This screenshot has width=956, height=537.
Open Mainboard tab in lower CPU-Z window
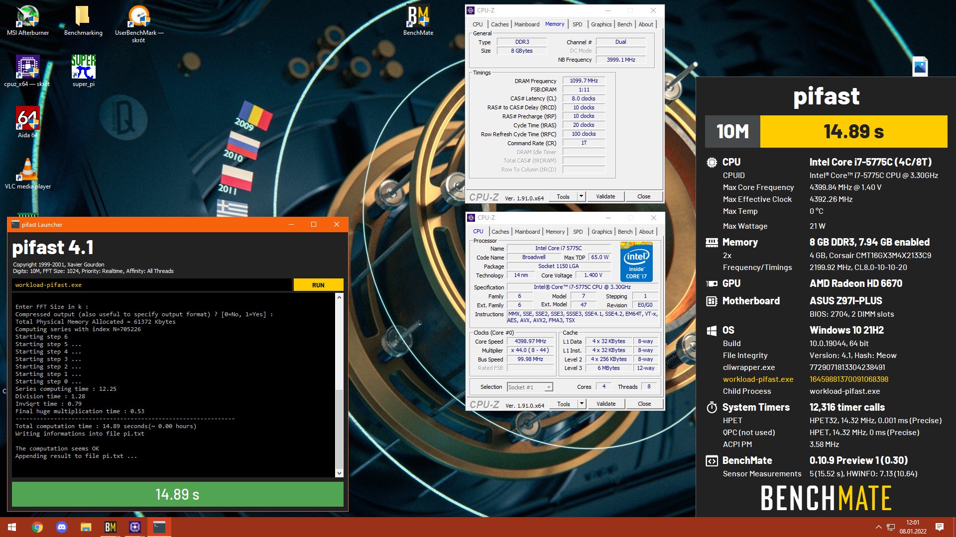click(x=527, y=232)
